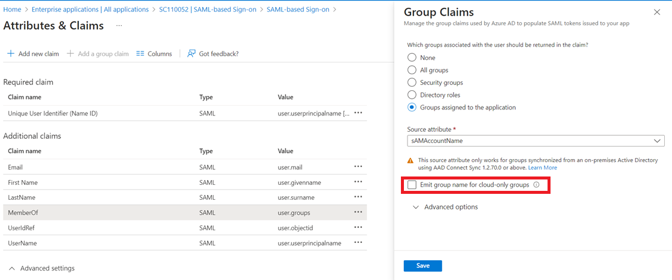Screen dimensions: 672x280
Task: Select the First Name claim name
Action: coord(23,182)
